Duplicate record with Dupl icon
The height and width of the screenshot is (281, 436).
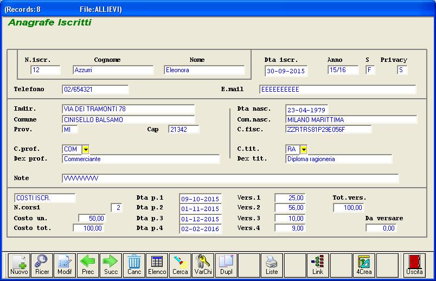point(226,265)
